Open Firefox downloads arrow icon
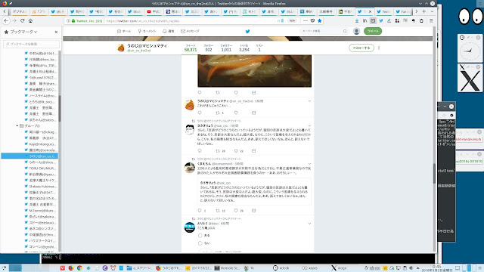The width and height of the screenshot is (484, 272). tap(357, 20)
